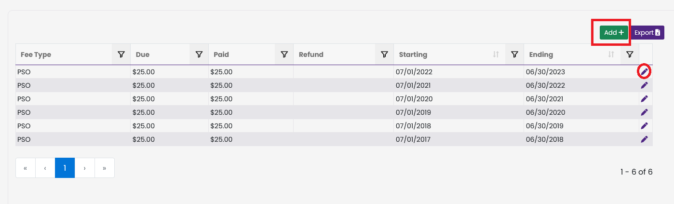Open the Due column filter
Image resolution: width=674 pixels, height=204 pixels.
[199, 54]
